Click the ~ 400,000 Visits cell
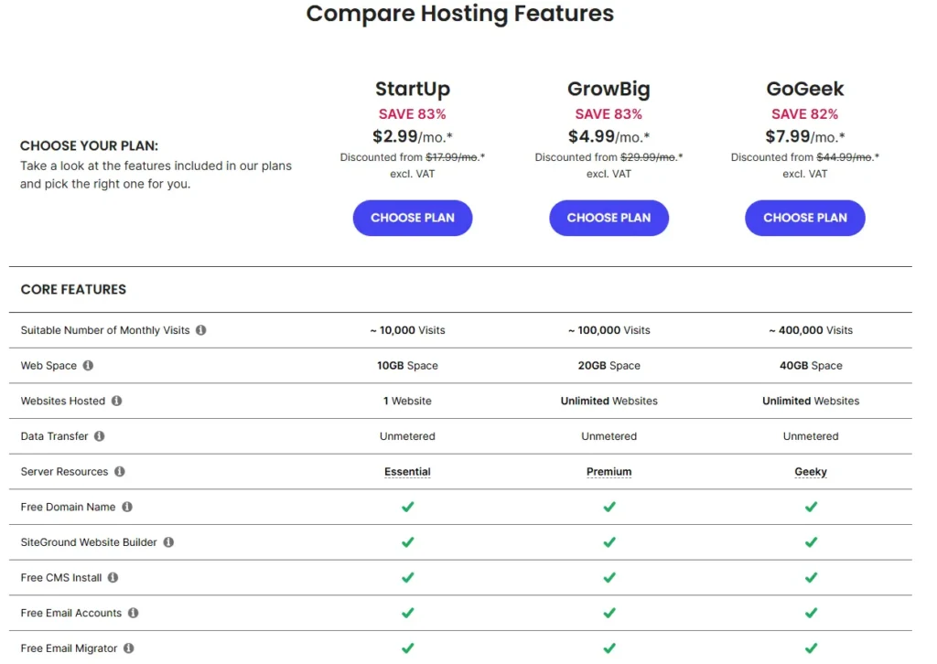 [x=811, y=330]
